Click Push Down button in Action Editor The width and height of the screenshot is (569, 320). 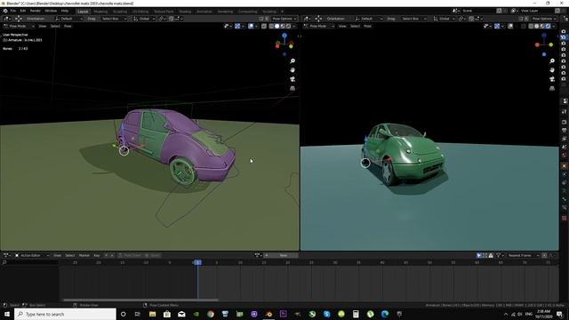[130, 255]
